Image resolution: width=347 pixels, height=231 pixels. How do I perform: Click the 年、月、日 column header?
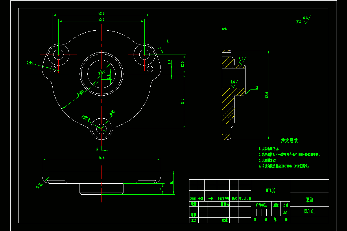[x=245, y=199]
